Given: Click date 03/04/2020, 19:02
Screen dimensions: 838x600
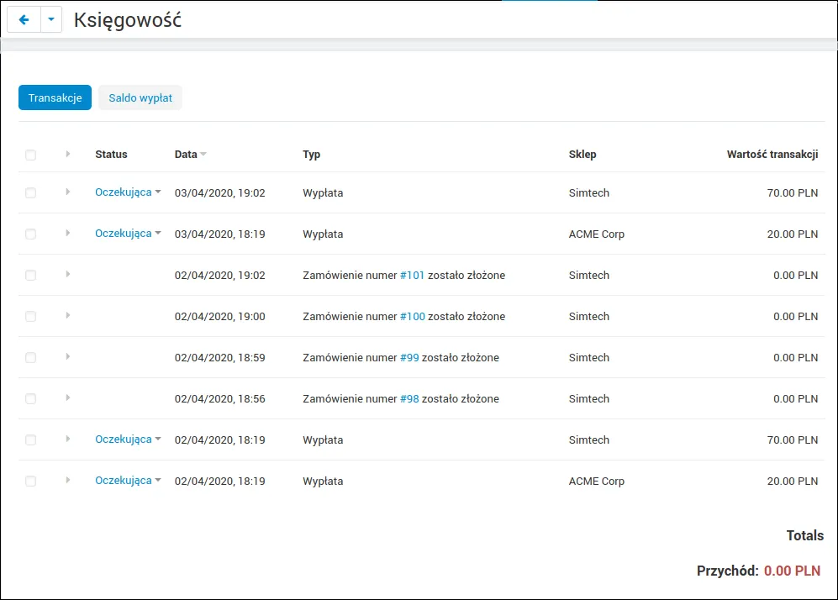Looking at the screenshot, I should pyautogui.click(x=219, y=193).
